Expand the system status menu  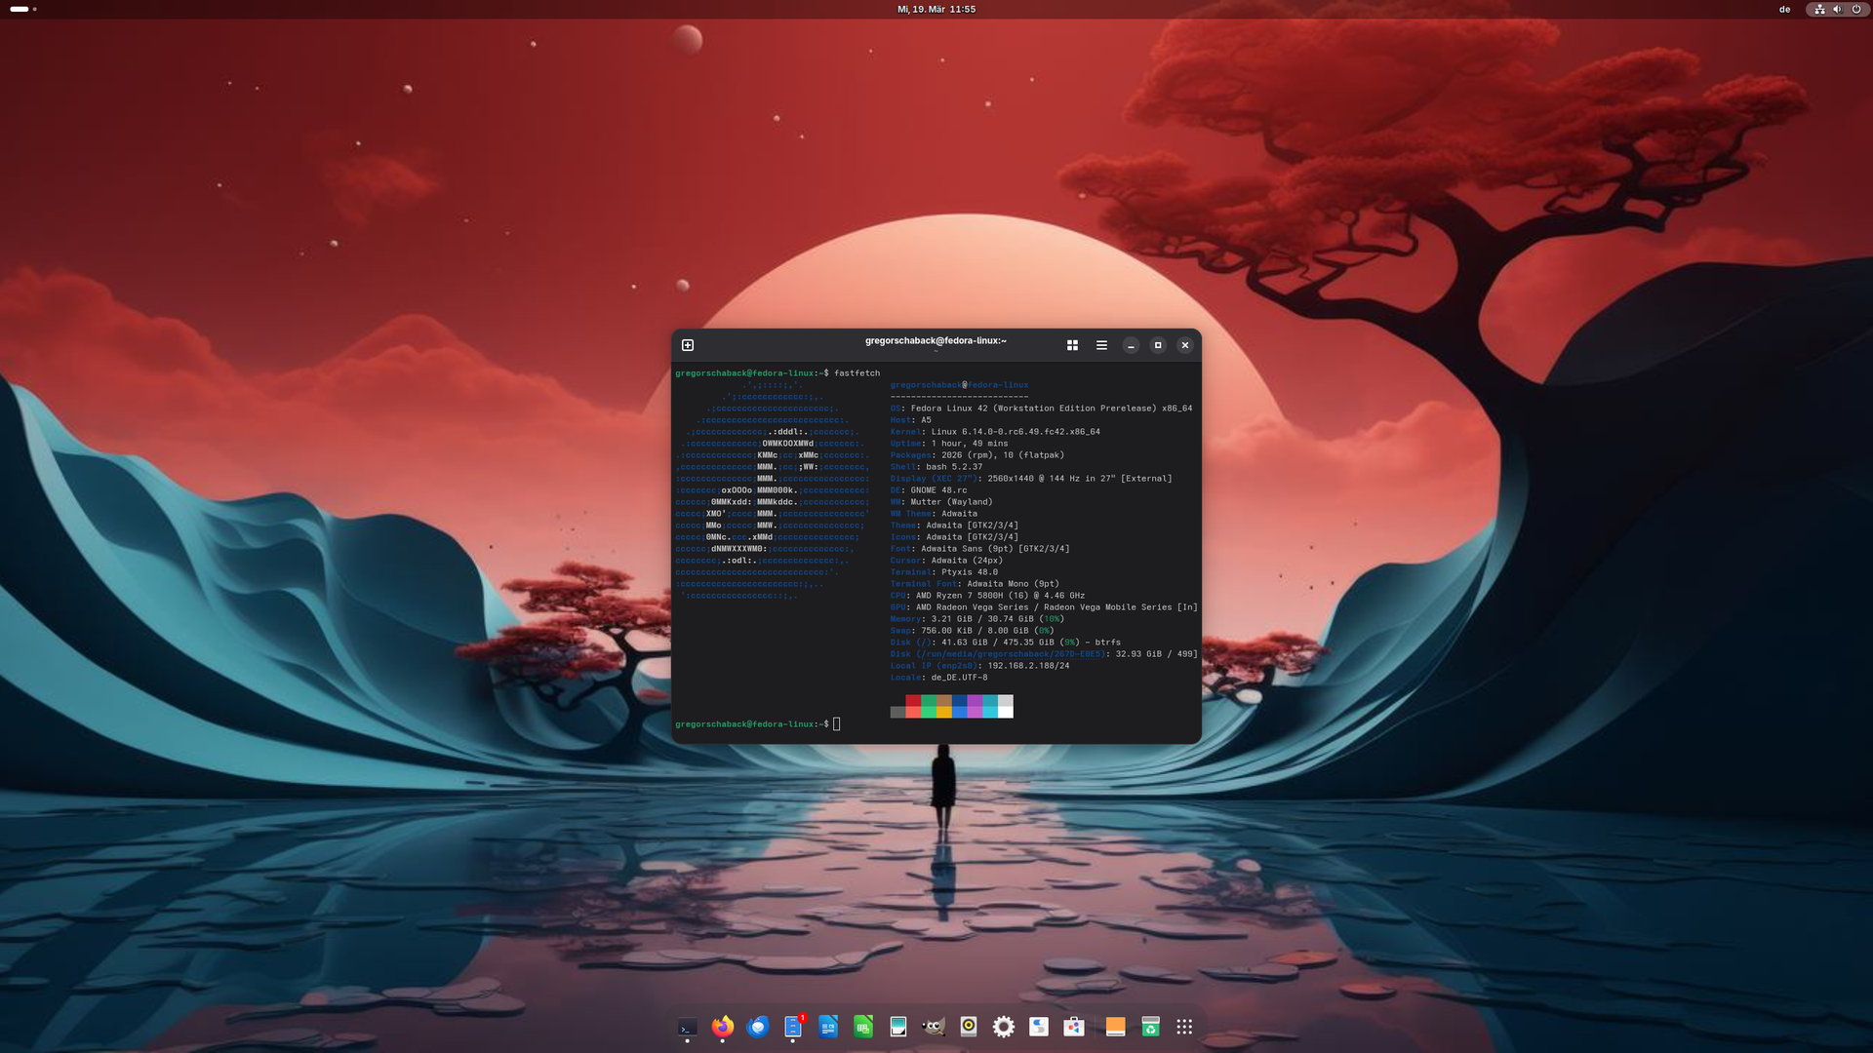pos(1837,9)
